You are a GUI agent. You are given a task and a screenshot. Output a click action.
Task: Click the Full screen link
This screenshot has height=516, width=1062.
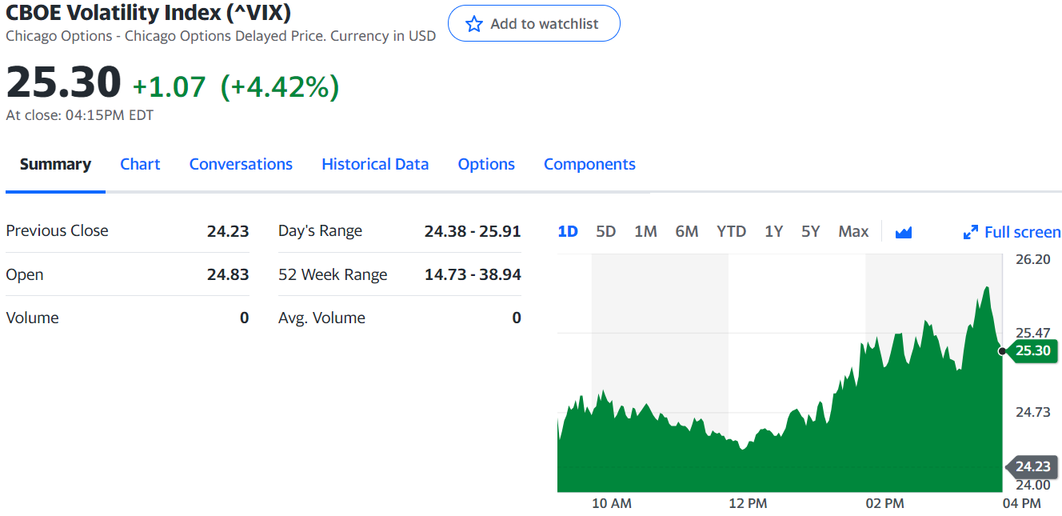[1012, 232]
